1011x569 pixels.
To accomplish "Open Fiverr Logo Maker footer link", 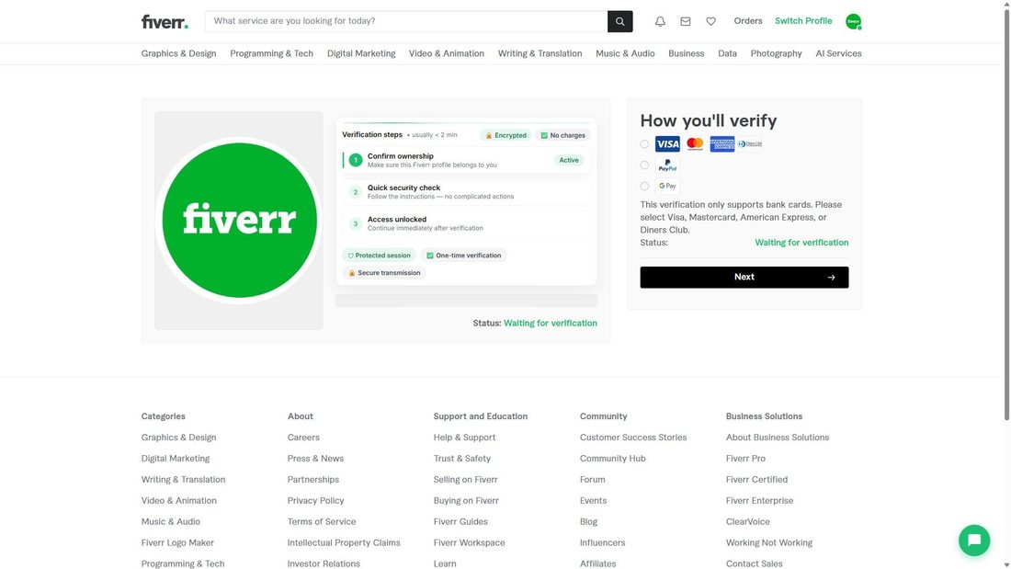I will (x=177, y=543).
